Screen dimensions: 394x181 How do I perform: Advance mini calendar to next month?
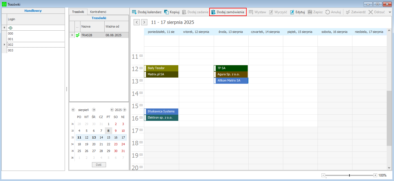[94, 110]
